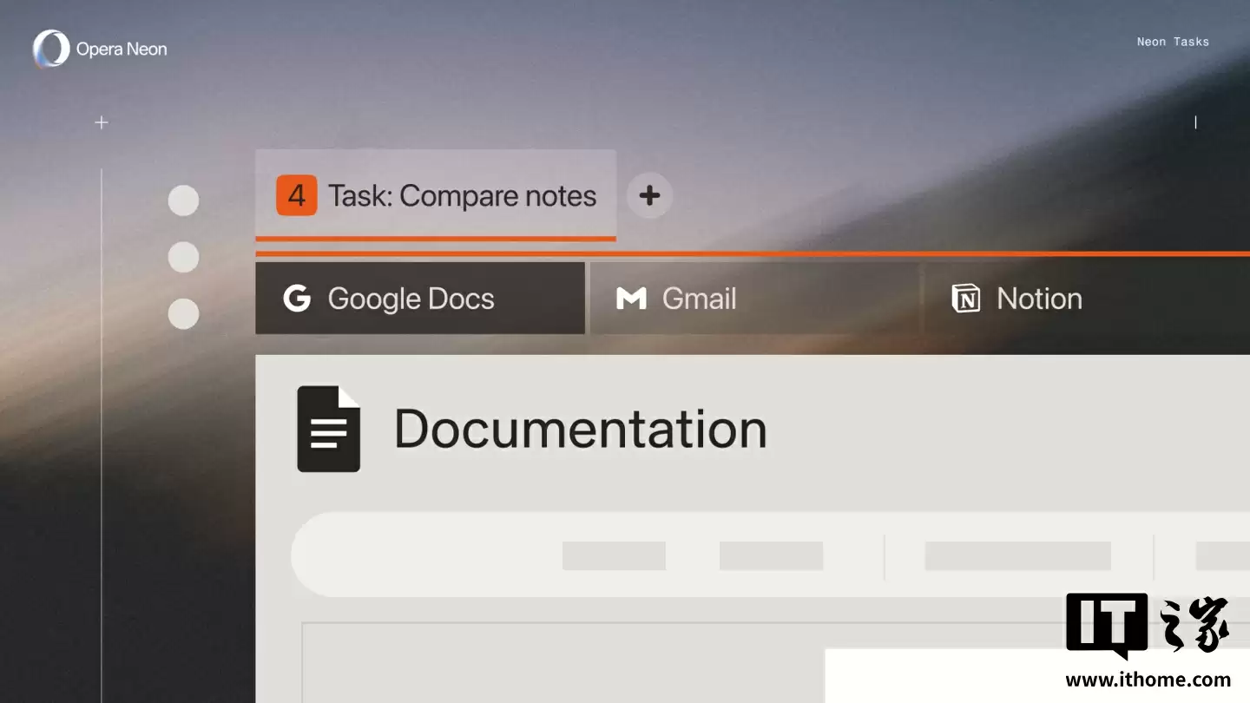Click the black document file icon
The width and height of the screenshot is (1250, 703).
[328, 430]
